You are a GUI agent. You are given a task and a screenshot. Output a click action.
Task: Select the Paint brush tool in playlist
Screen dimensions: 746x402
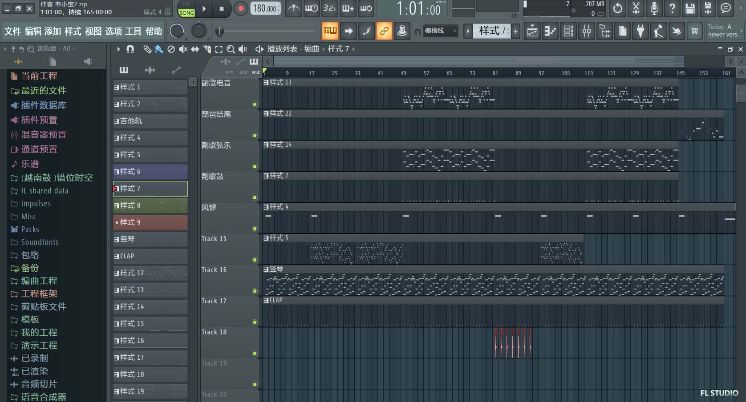[x=159, y=49]
